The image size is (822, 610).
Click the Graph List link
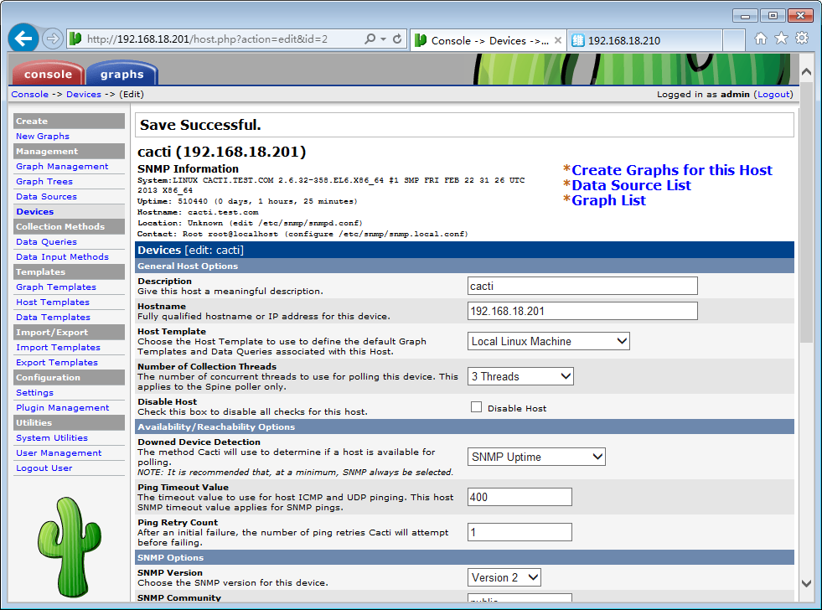point(608,201)
